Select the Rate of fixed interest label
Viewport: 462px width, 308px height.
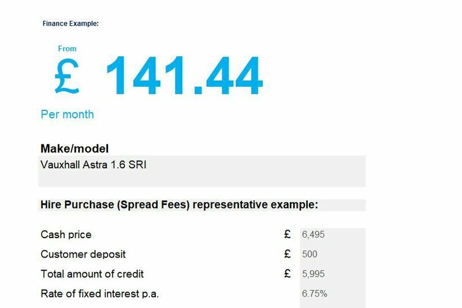tap(99, 294)
